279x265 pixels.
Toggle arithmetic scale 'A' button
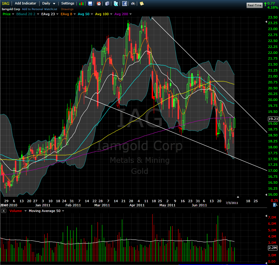pyautogui.click(x=274, y=205)
